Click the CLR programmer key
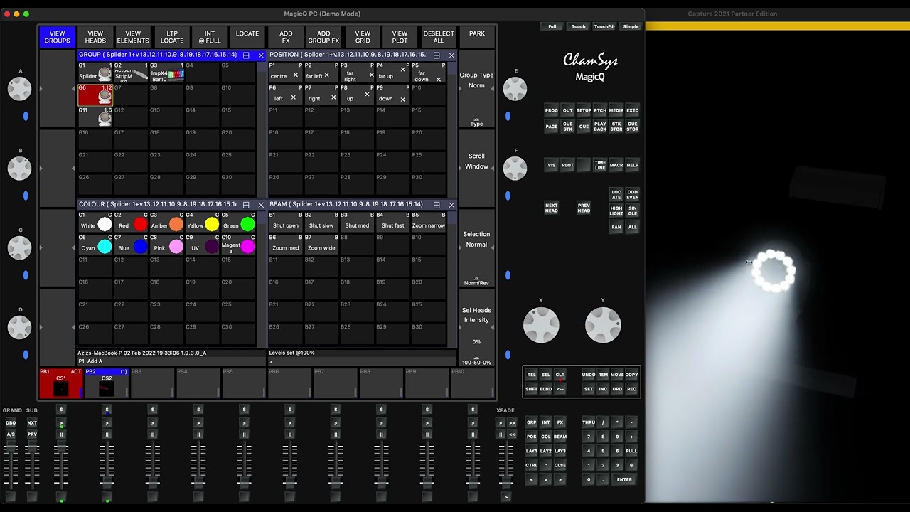 coord(560,375)
